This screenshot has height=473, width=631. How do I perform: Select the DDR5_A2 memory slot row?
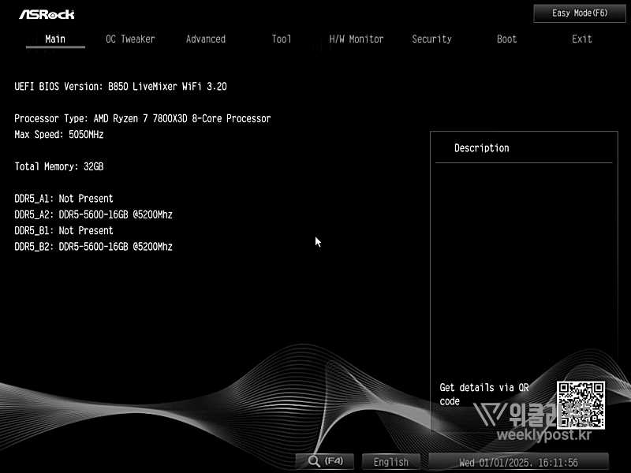(x=93, y=214)
